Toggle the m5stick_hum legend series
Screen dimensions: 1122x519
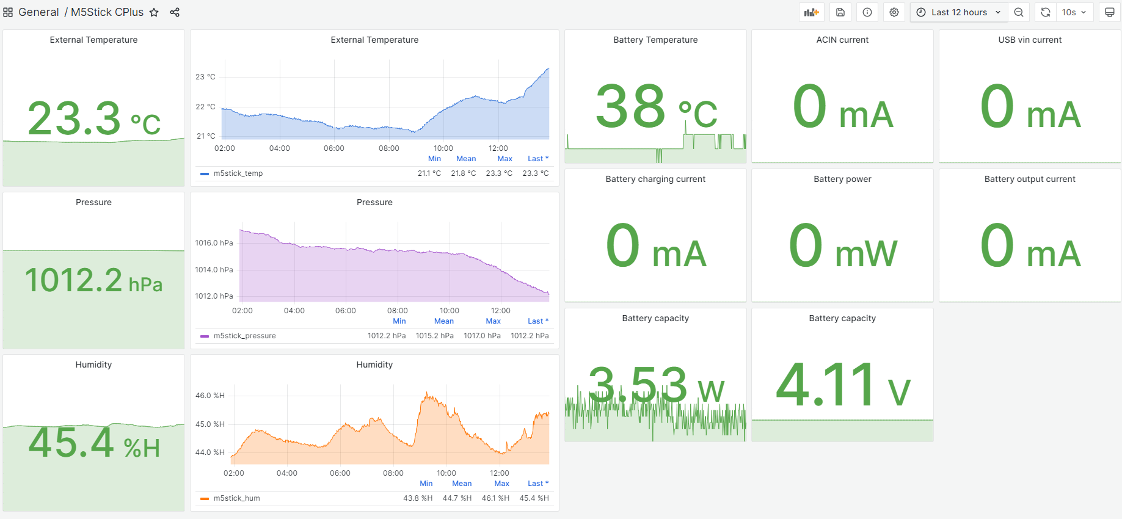(236, 498)
